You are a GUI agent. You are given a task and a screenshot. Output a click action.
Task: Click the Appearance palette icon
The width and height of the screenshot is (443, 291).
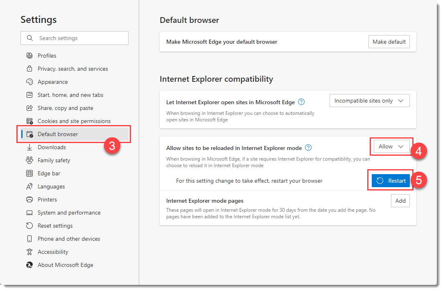tap(29, 82)
